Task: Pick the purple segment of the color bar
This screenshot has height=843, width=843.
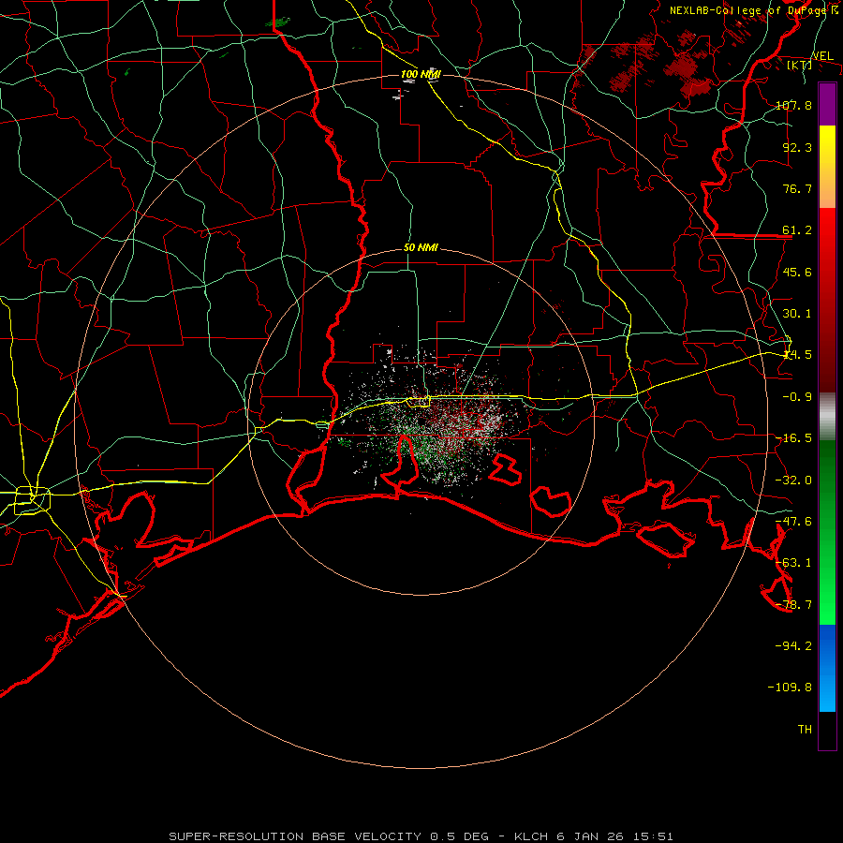Action: [827, 104]
